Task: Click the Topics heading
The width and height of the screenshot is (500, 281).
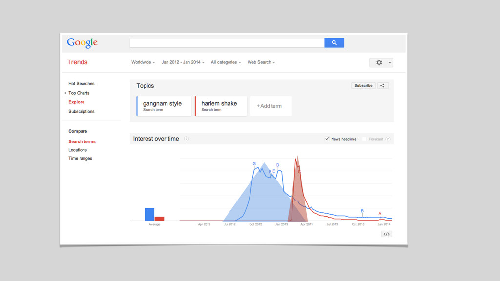Action: click(145, 86)
